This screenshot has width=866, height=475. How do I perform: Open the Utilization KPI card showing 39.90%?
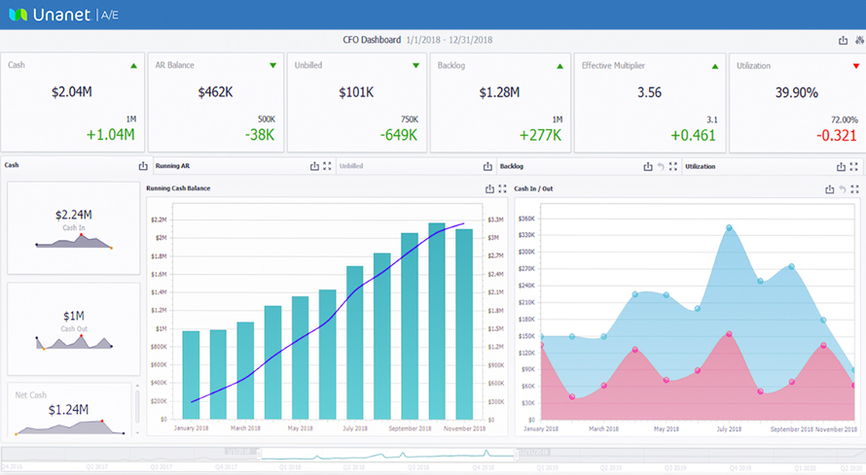(x=795, y=102)
